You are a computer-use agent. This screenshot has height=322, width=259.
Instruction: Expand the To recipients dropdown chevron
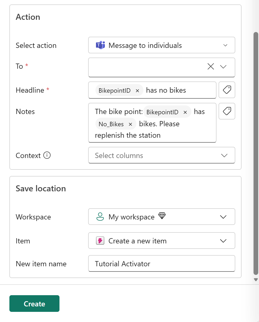[x=223, y=67]
